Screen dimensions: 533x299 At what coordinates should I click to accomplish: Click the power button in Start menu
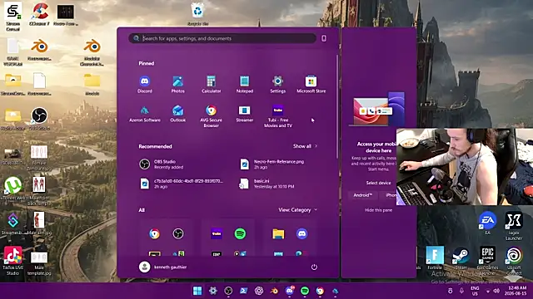click(x=314, y=267)
